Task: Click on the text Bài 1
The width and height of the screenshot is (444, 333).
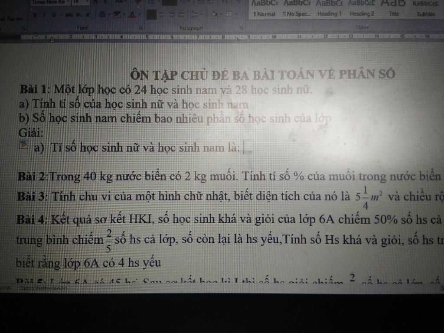Action: tap(33, 89)
